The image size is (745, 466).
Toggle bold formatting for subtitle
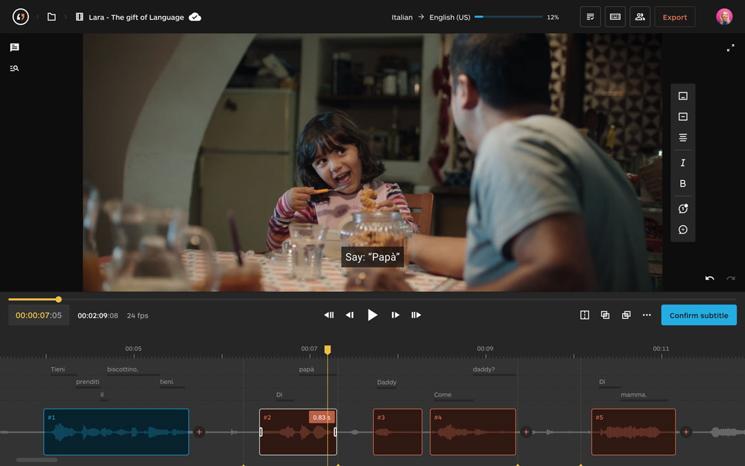683,184
